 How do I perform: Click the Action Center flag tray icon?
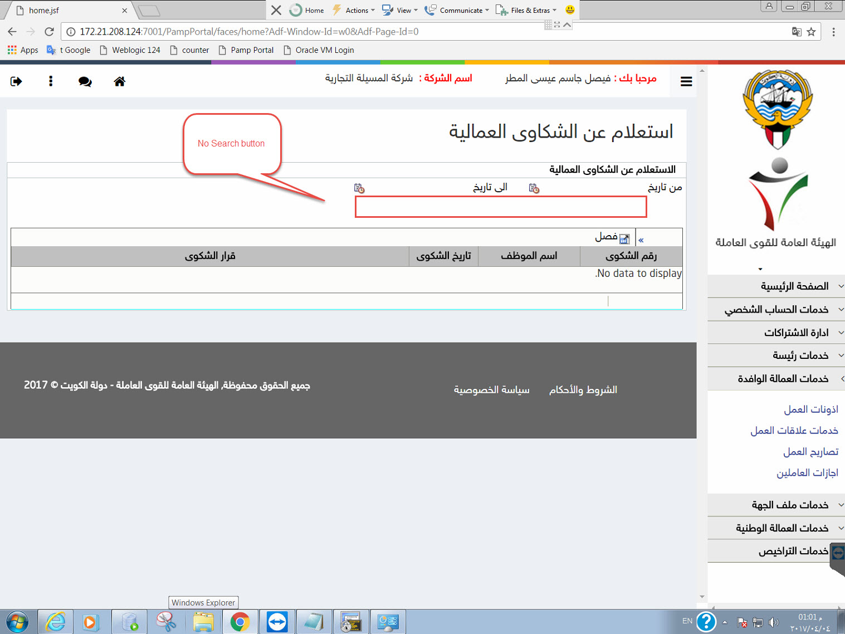742,622
